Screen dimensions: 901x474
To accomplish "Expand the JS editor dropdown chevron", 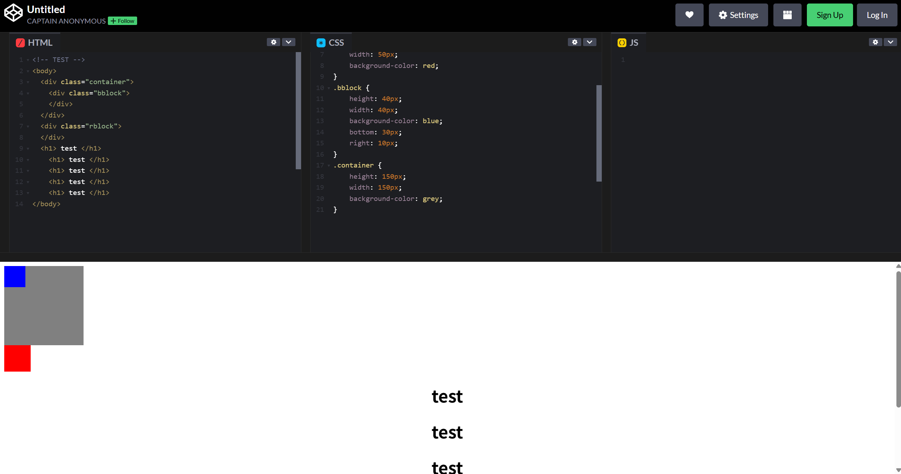I will 890,42.
